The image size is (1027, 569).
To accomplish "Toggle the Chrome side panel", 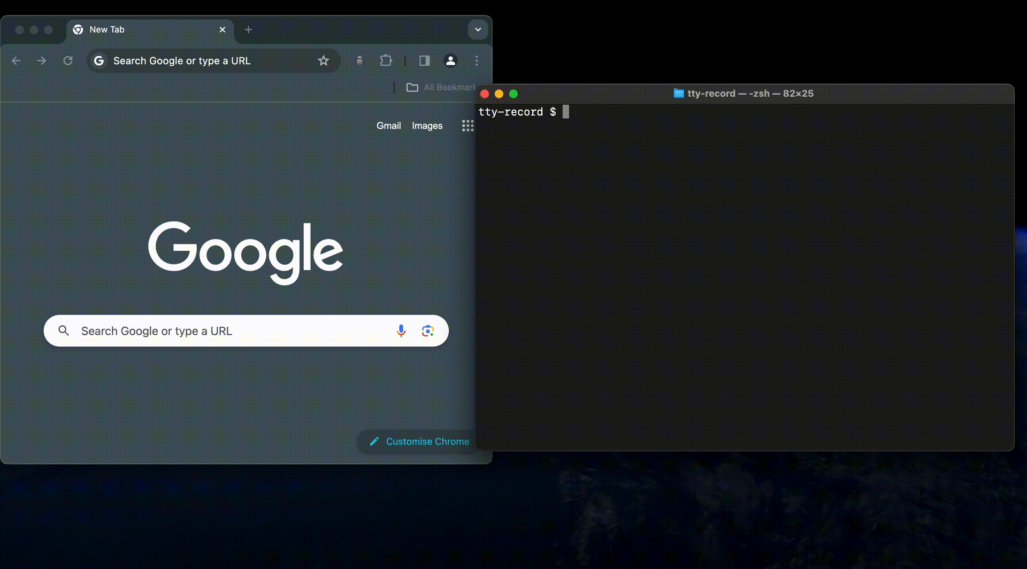I will [425, 61].
